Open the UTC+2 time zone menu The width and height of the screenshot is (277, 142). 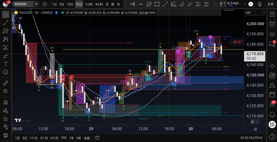pyautogui.click(x=251, y=138)
